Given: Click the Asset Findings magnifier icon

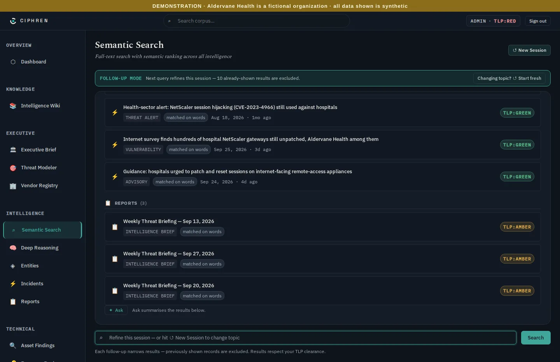Looking at the screenshot, I should click(x=13, y=346).
